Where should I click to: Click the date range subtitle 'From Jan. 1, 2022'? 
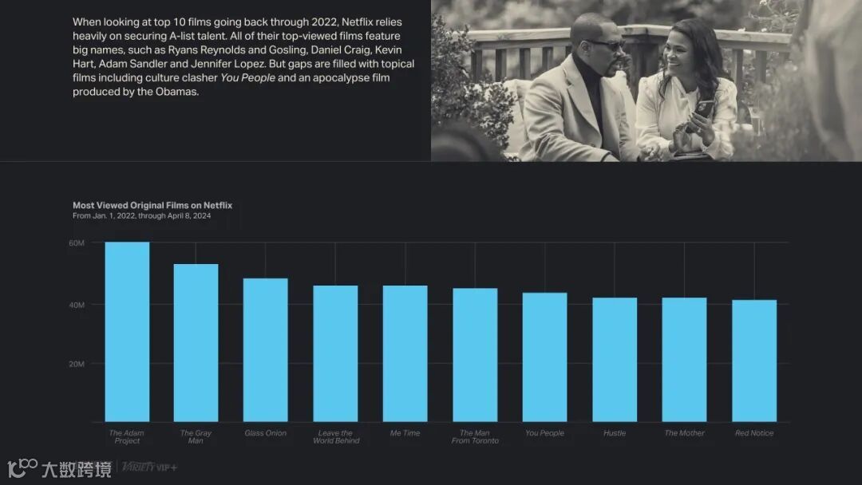point(142,216)
